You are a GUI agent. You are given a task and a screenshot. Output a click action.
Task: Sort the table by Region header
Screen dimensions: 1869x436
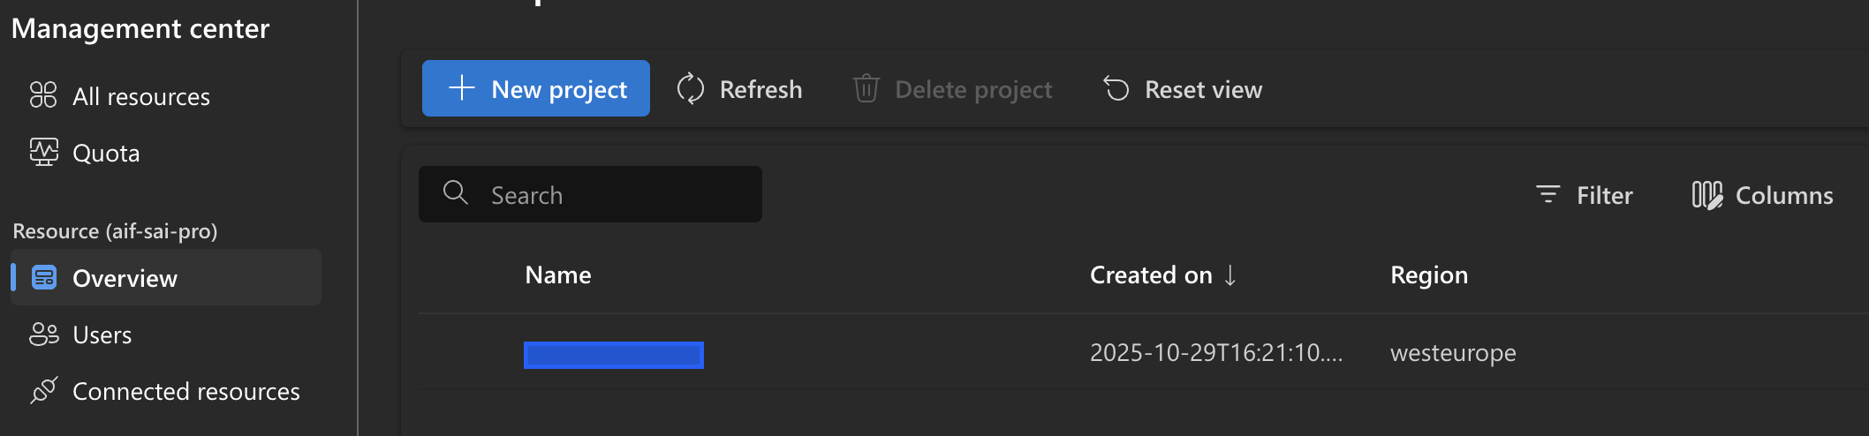pyautogui.click(x=1428, y=275)
